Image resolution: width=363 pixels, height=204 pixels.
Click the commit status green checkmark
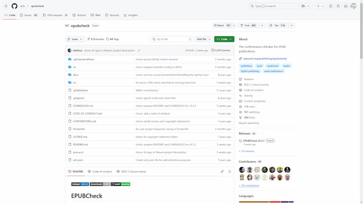pos(139,50)
